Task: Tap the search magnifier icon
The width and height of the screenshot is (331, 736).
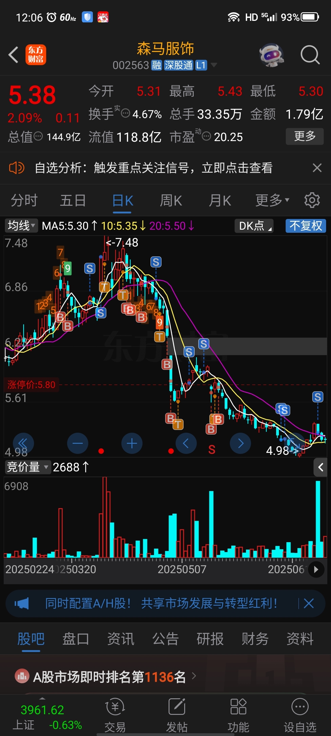Action: [x=310, y=55]
